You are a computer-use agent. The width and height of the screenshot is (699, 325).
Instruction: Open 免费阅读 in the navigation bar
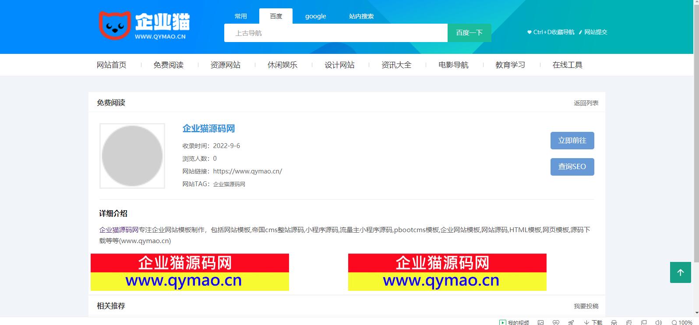pyautogui.click(x=169, y=65)
